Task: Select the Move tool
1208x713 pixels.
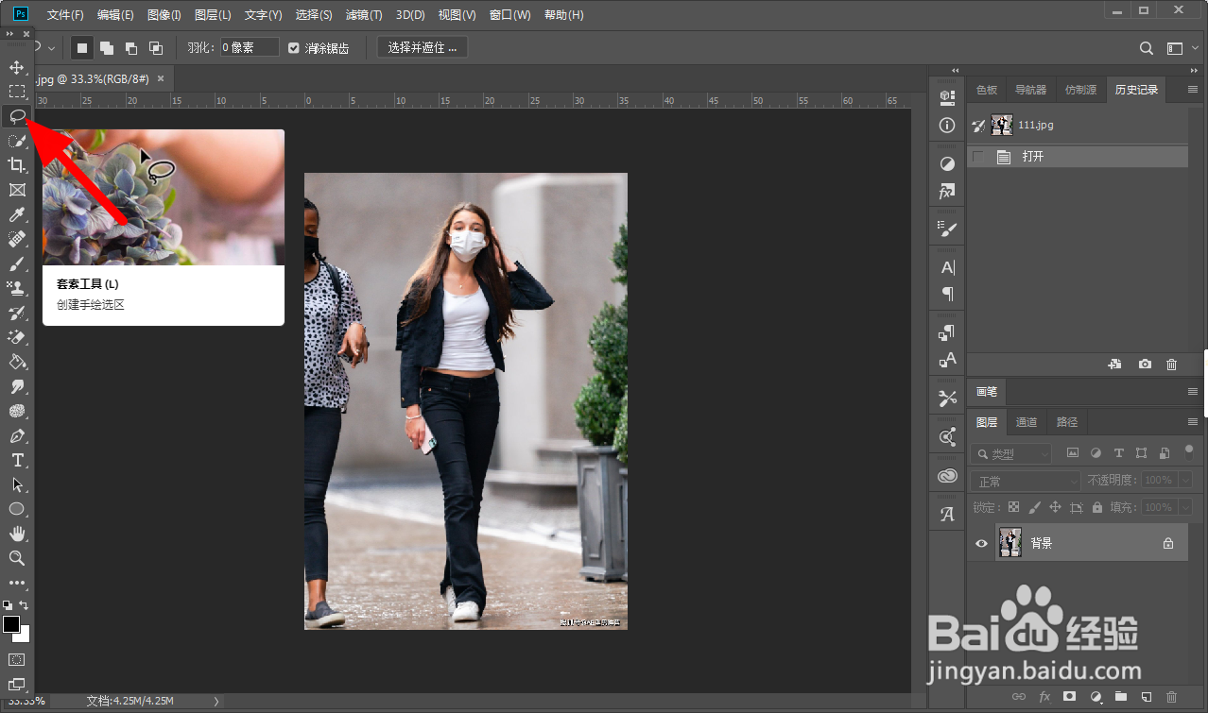Action: pos(16,67)
